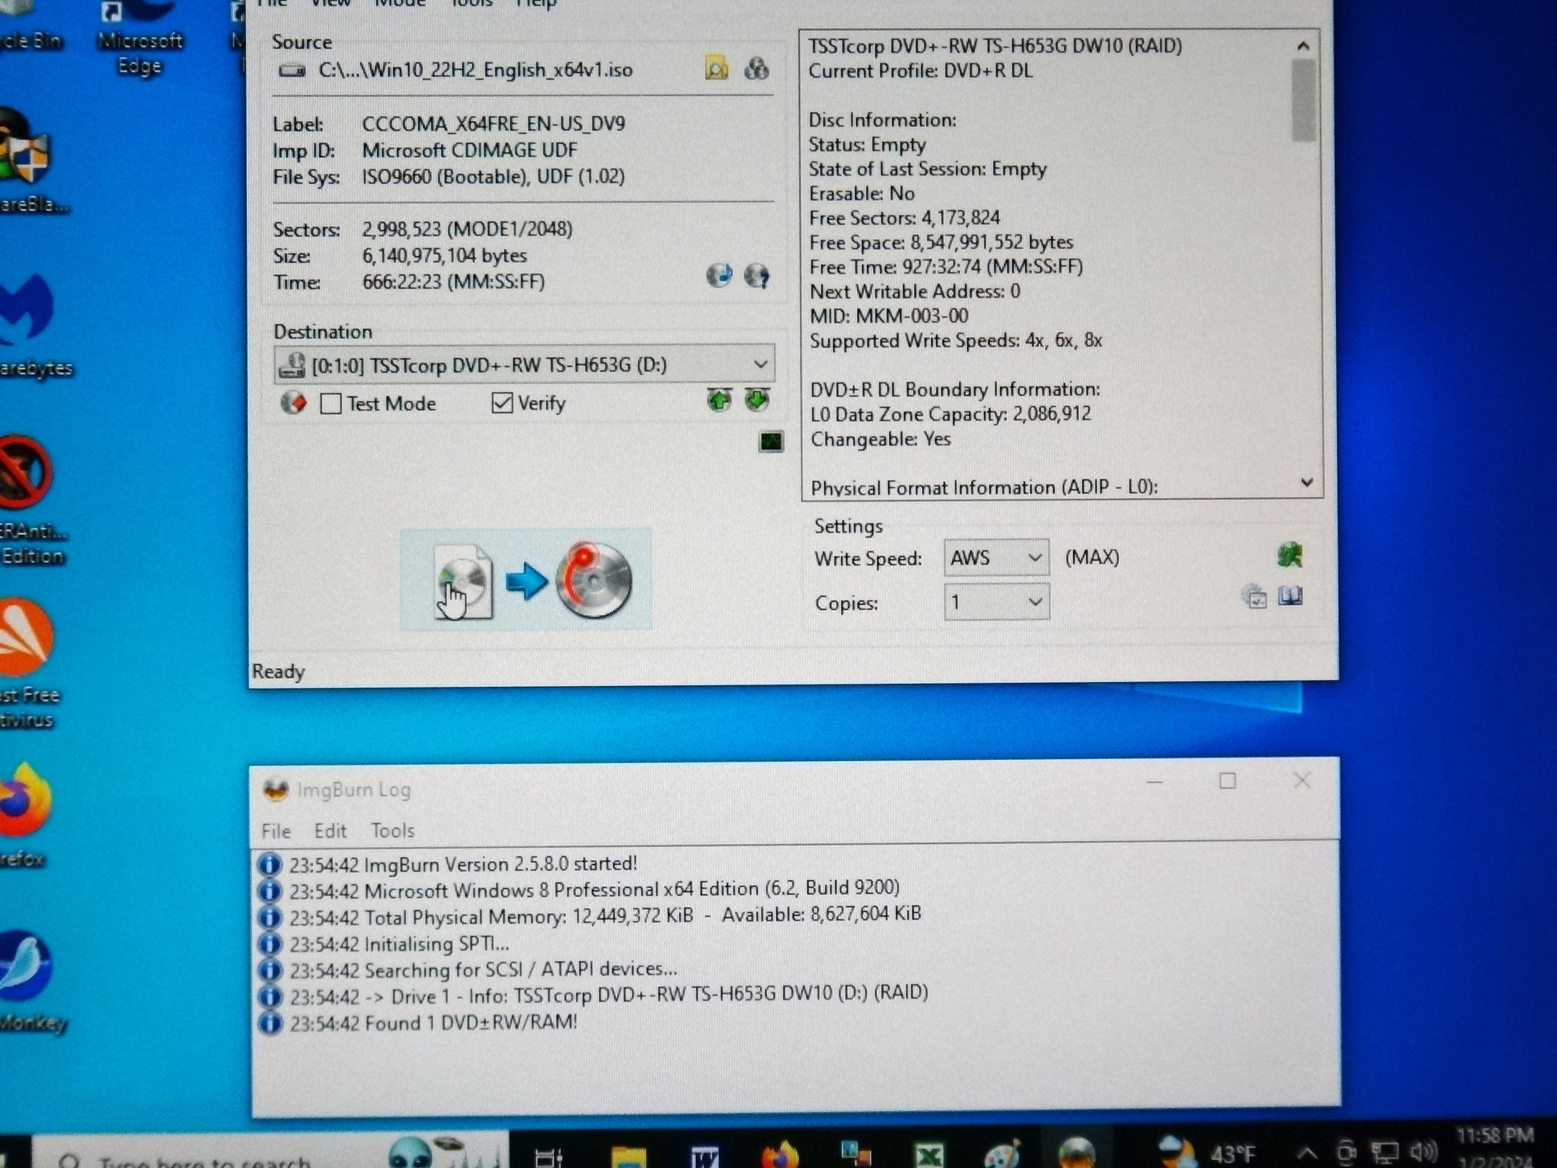
Task: Click the volume speaker tray icon
Action: [x=1423, y=1152]
